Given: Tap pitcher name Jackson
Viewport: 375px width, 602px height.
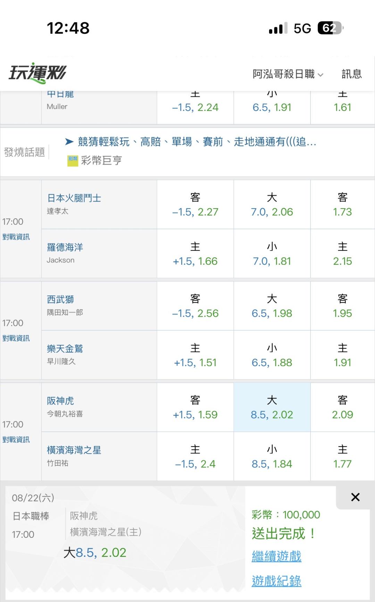Looking at the screenshot, I should [x=60, y=260].
